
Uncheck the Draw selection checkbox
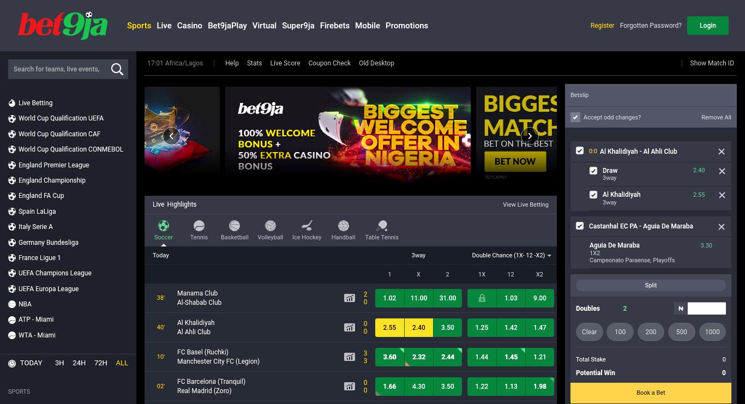point(593,171)
